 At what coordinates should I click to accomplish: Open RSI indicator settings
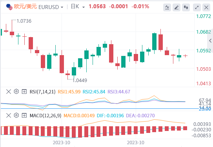[x=16, y=91]
